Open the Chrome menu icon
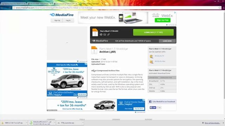 click(x=224, y=8)
